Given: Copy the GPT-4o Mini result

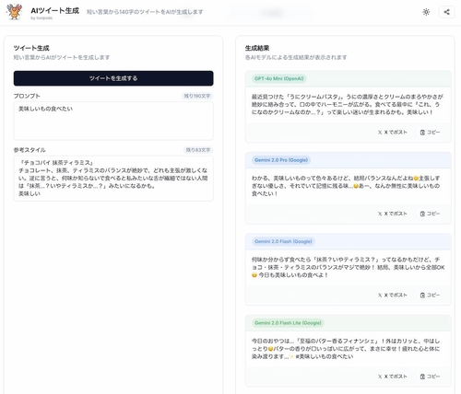Looking at the screenshot, I should [x=430, y=133].
